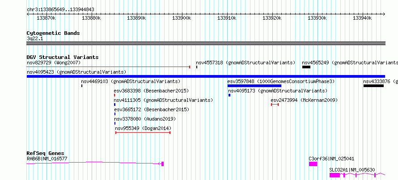Click the black nsv4565249 variant block

tap(306, 67)
